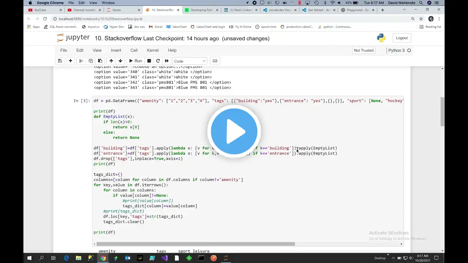Insert a cell below with plus icon
Image resolution: width=468 pixels, height=263 pixels.
point(70,61)
